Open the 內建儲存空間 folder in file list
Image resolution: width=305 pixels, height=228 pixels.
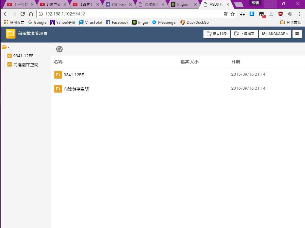tap(76, 89)
